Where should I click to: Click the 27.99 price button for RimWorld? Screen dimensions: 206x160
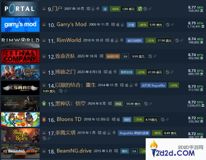[164, 40]
